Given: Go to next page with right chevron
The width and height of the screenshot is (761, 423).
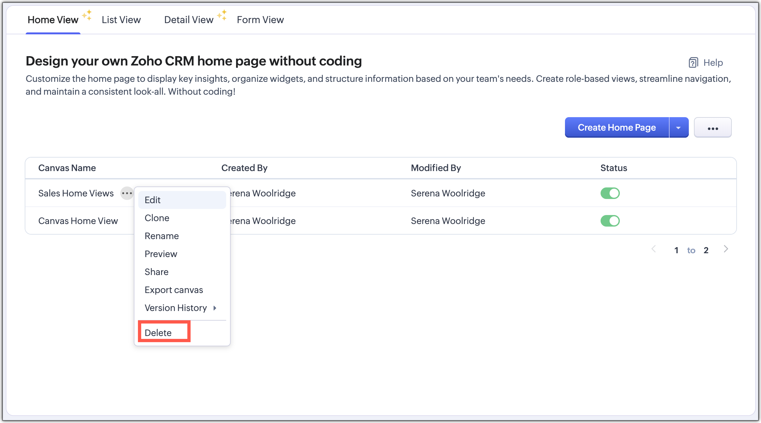Looking at the screenshot, I should (x=726, y=249).
